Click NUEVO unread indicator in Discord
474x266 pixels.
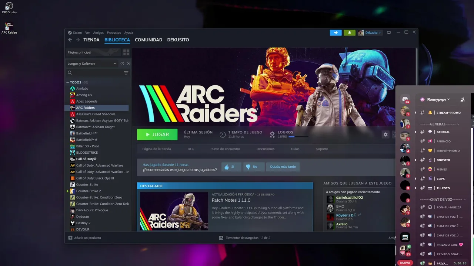[405, 263]
